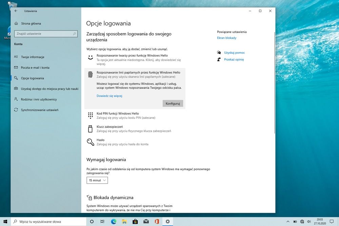Expand Kod PIN funkcji Windows Hello option
The width and height of the screenshot is (339, 226).
135,116
